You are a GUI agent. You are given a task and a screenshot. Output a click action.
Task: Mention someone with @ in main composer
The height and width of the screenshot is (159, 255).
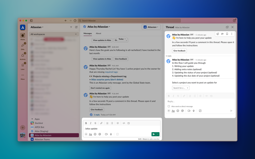[x=100, y=134]
